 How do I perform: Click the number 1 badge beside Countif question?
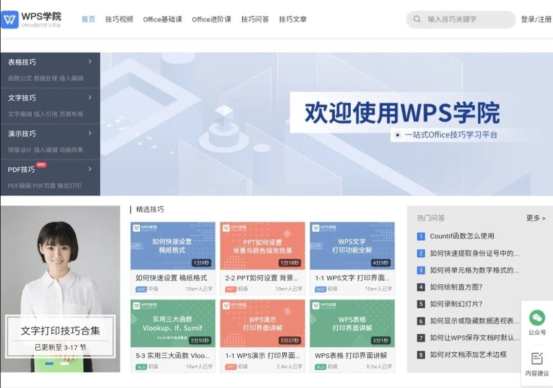pos(421,236)
